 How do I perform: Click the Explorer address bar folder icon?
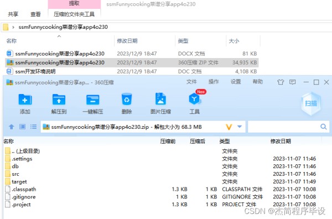pyautogui.click(x=6, y=27)
